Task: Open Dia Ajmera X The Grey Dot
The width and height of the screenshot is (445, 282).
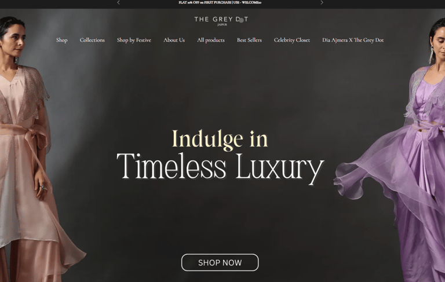Action: (x=353, y=40)
